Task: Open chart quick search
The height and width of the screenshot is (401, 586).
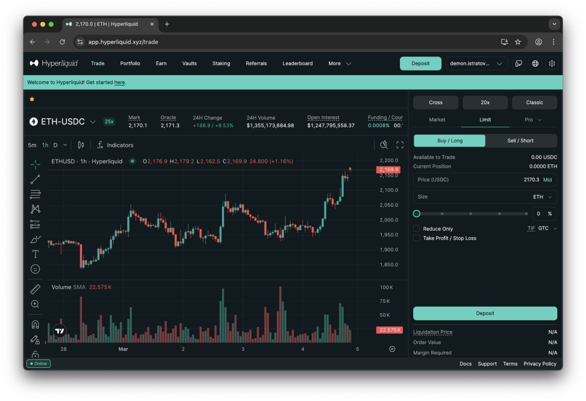Action: [x=384, y=145]
